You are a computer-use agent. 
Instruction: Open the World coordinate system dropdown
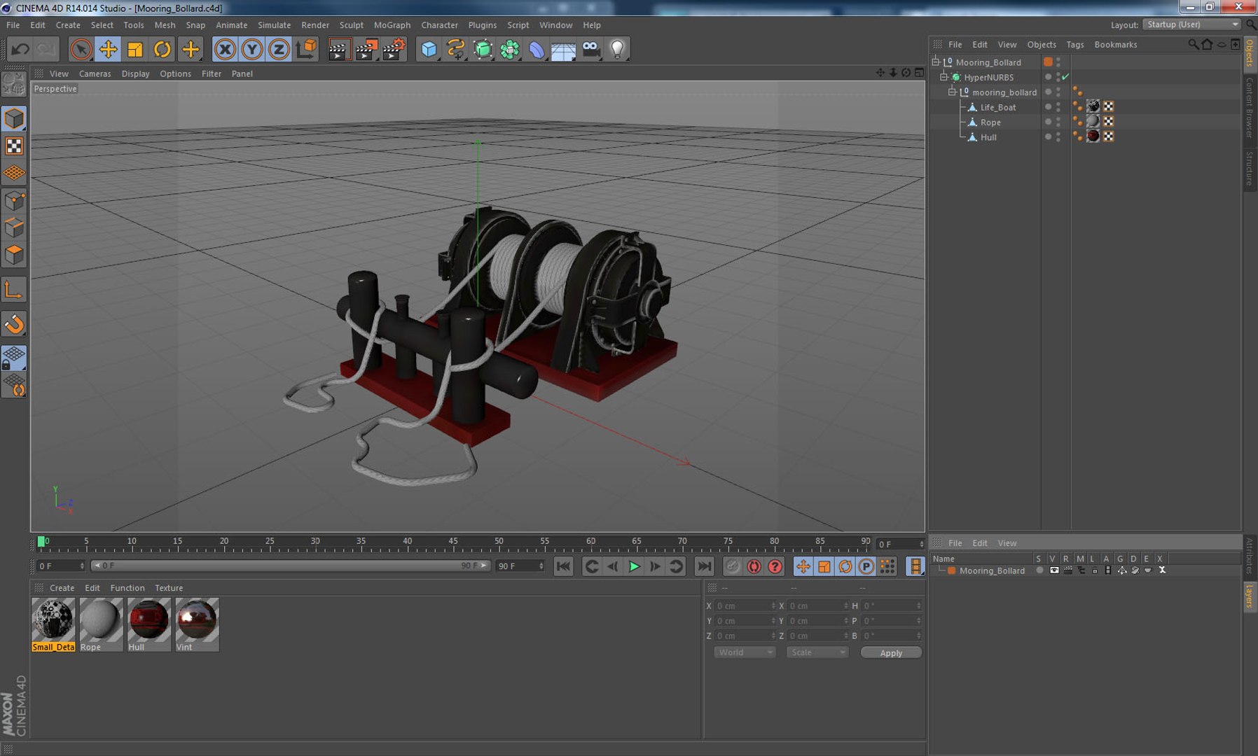(x=744, y=652)
